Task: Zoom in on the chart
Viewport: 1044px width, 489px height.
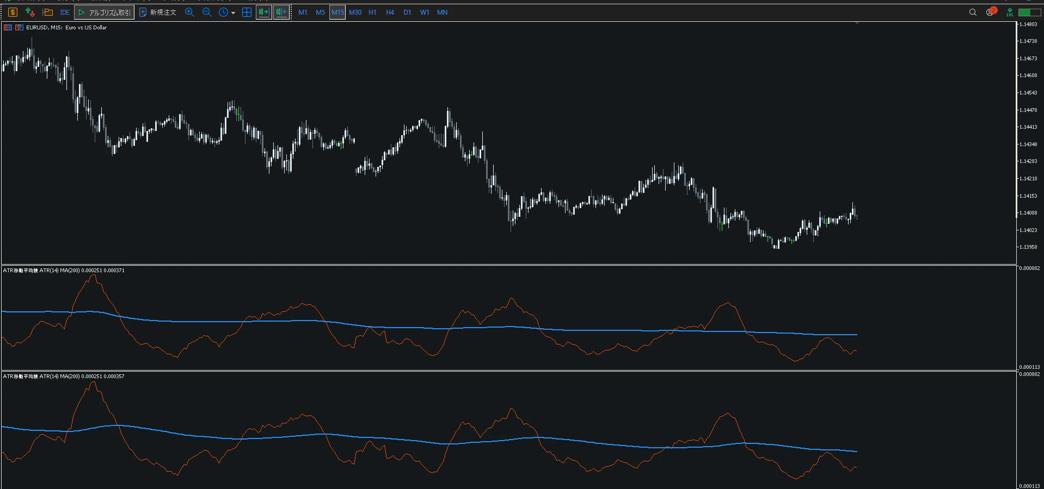Action: click(x=189, y=12)
